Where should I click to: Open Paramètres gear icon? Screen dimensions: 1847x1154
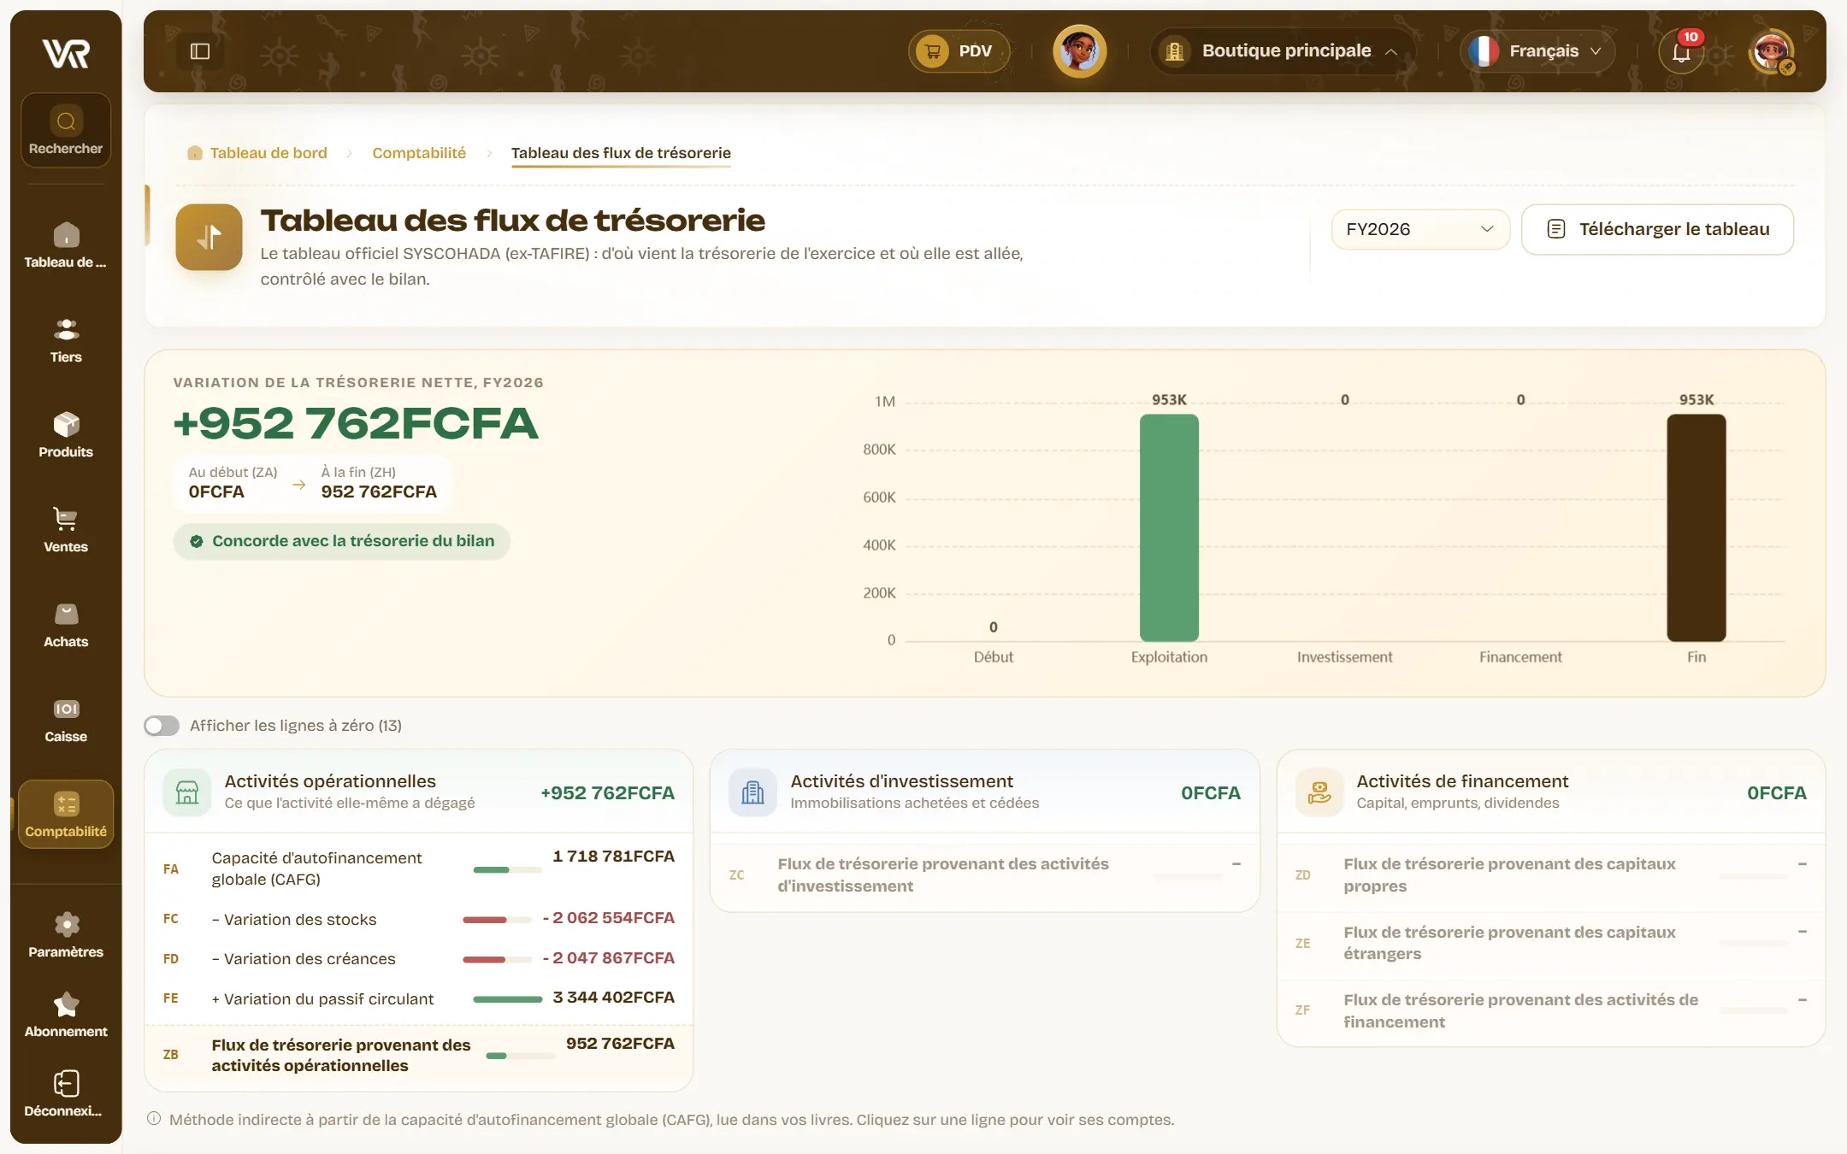66,924
